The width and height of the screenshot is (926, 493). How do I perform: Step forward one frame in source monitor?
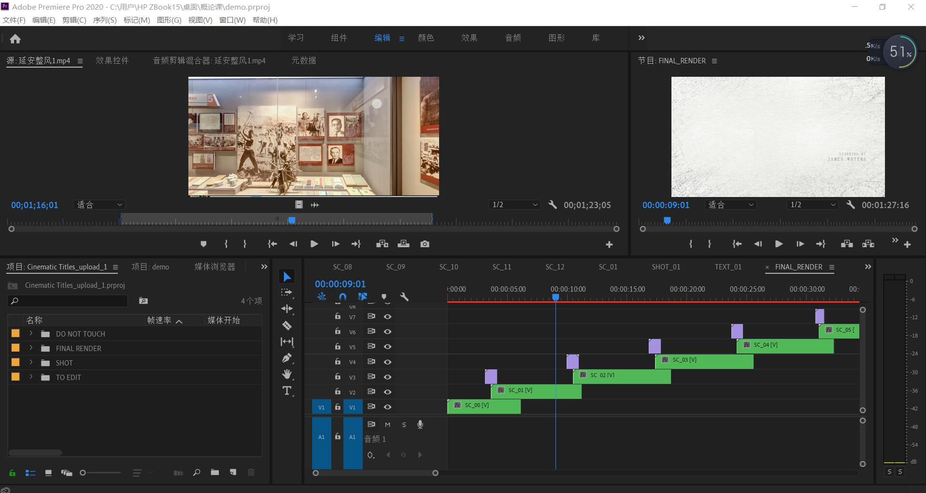tap(335, 244)
